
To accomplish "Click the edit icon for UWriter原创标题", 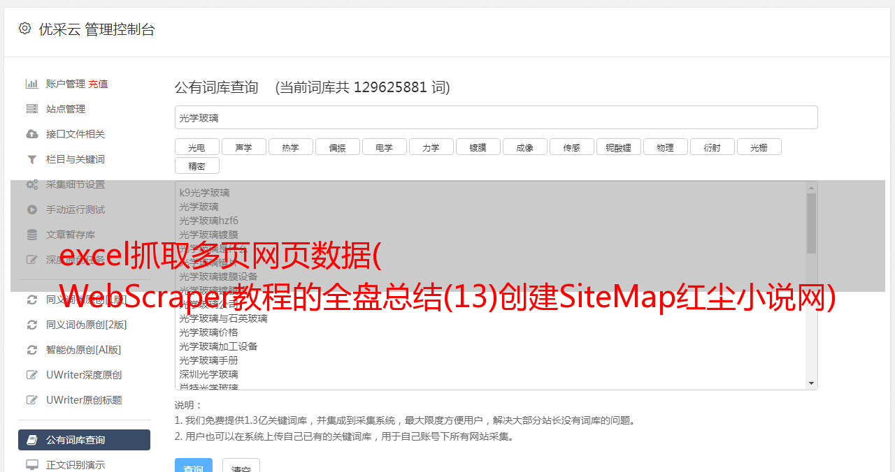I will 32,400.
